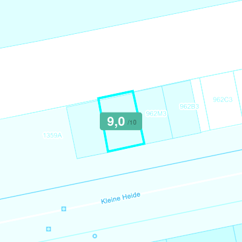Image resolution: width=242 pixels, height=242 pixels.
Task: Click the 9,0 /10 score badge
Action: click(121, 121)
